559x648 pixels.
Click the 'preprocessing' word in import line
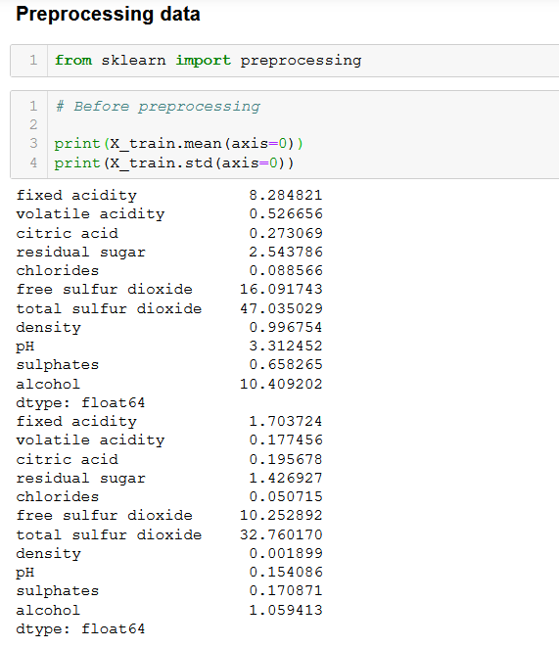[301, 61]
